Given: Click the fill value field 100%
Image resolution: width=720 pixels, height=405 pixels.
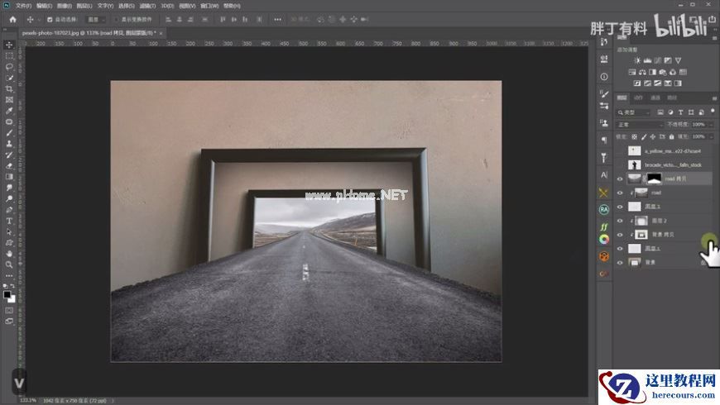Looking at the screenshot, I should point(698,136).
